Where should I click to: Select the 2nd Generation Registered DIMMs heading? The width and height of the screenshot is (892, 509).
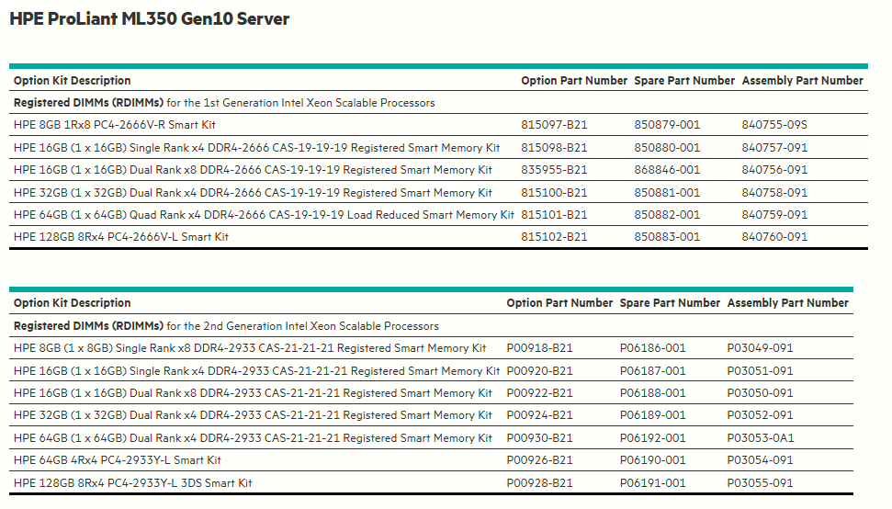click(x=226, y=326)
